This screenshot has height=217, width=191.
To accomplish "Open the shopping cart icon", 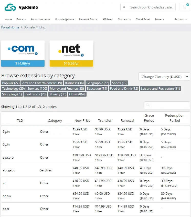I will [184, 7].
